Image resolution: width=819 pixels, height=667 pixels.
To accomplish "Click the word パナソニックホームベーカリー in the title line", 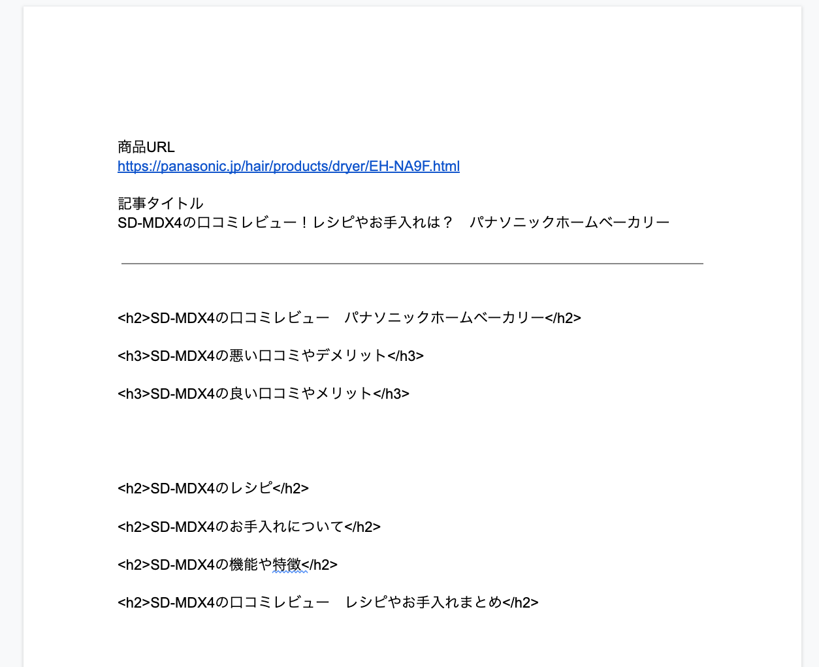I will (570, 223).
